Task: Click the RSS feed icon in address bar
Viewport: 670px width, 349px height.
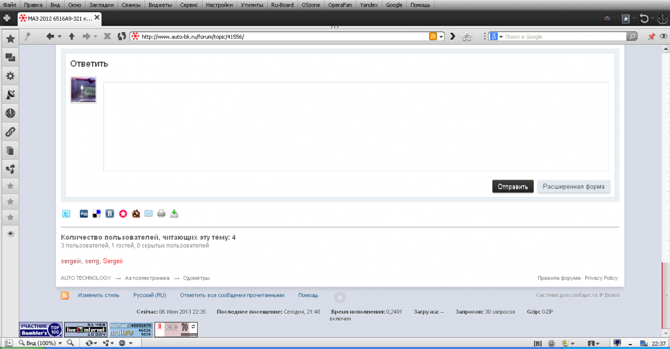Action: pyautogui.click(x=433, y=36)
